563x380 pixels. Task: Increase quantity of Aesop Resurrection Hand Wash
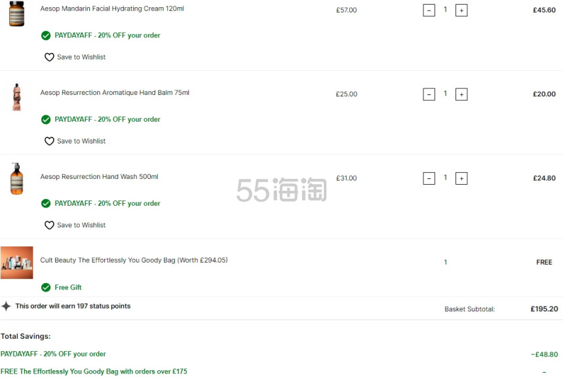point(461,178)
